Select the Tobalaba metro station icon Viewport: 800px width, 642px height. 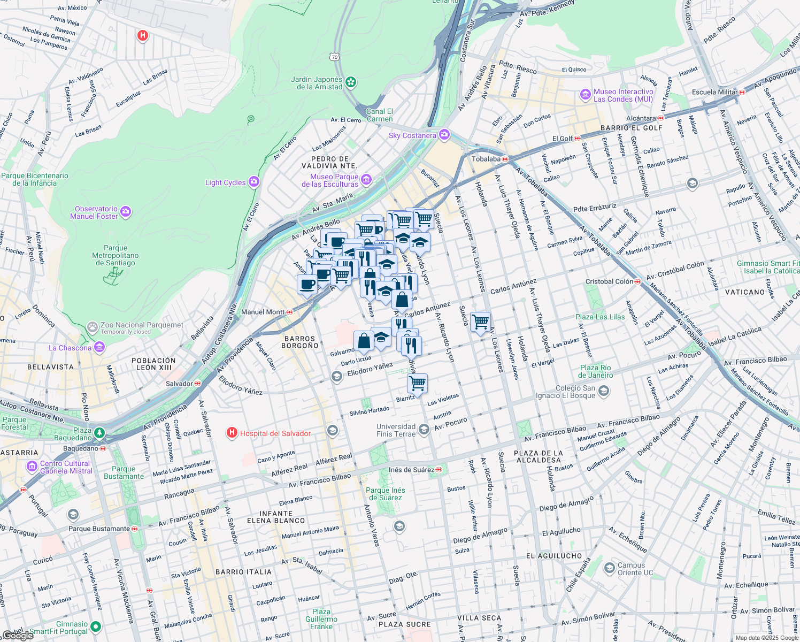pyautogui.click(x=505, y=159)
